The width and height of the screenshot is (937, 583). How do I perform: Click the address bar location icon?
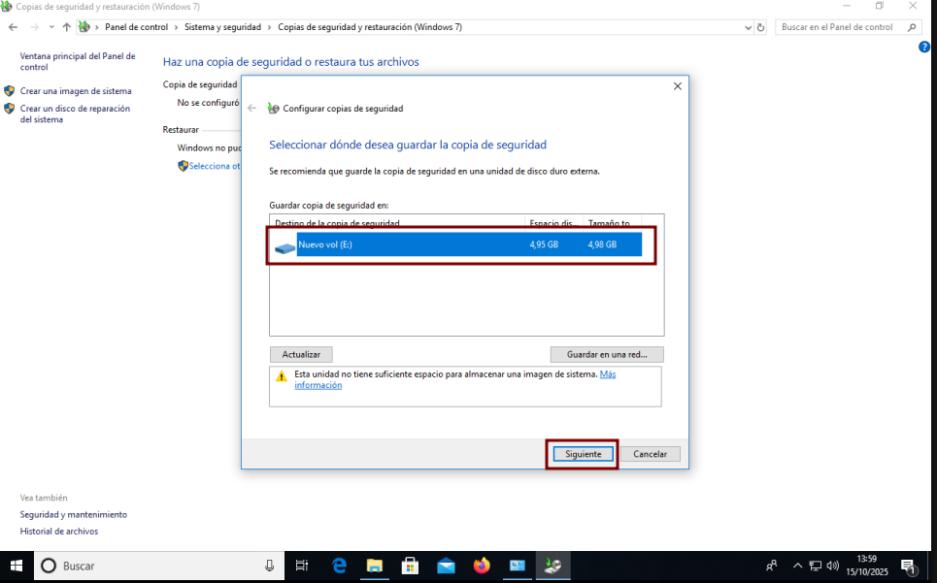point(84,27)
